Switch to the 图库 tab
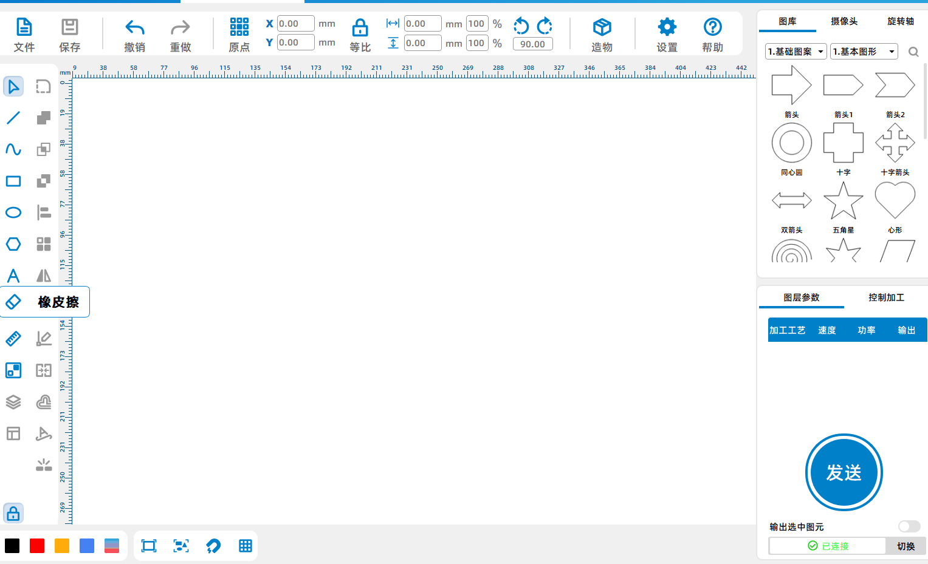Viewport: 928px width, 564px height. point(788,21)
